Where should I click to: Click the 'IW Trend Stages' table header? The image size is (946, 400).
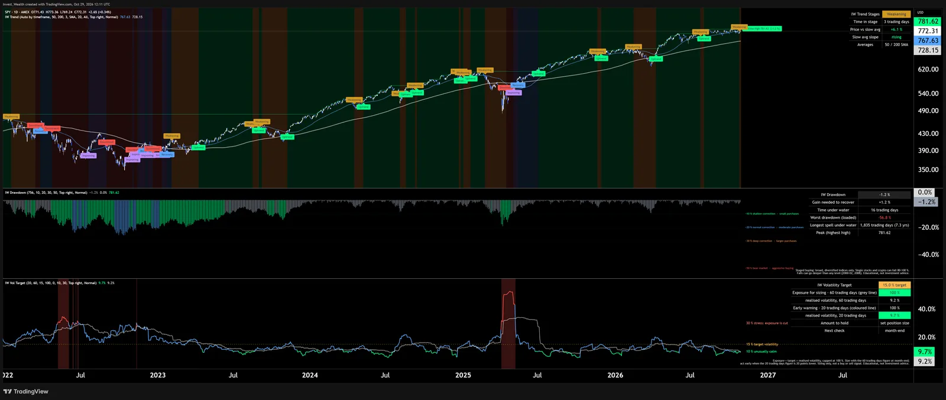865,14
